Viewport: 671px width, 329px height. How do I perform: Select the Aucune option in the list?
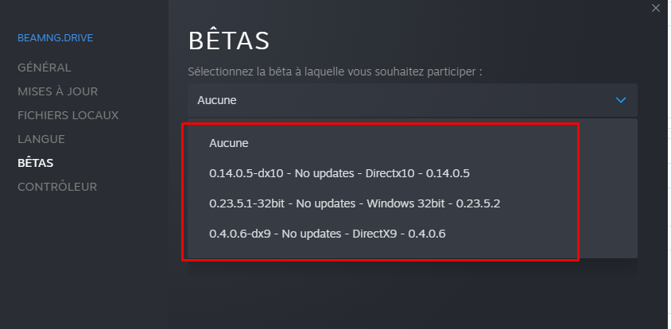point(228,143)
